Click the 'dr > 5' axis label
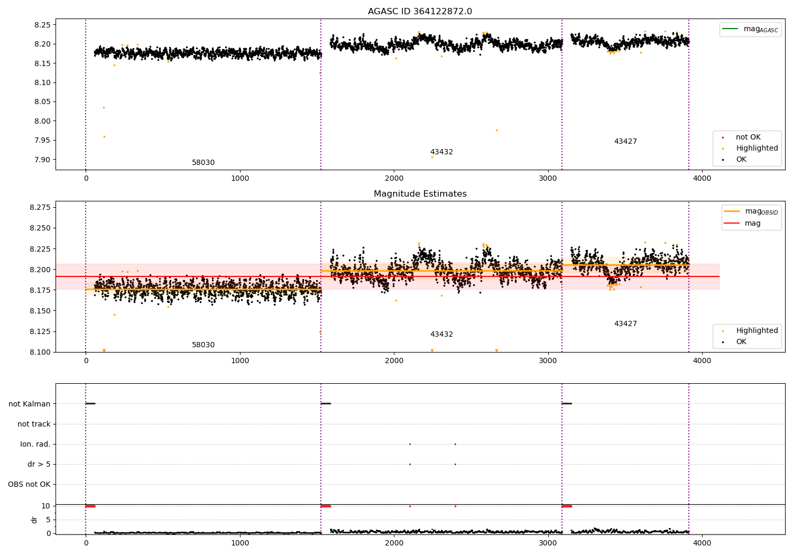 tap(39, 465)
